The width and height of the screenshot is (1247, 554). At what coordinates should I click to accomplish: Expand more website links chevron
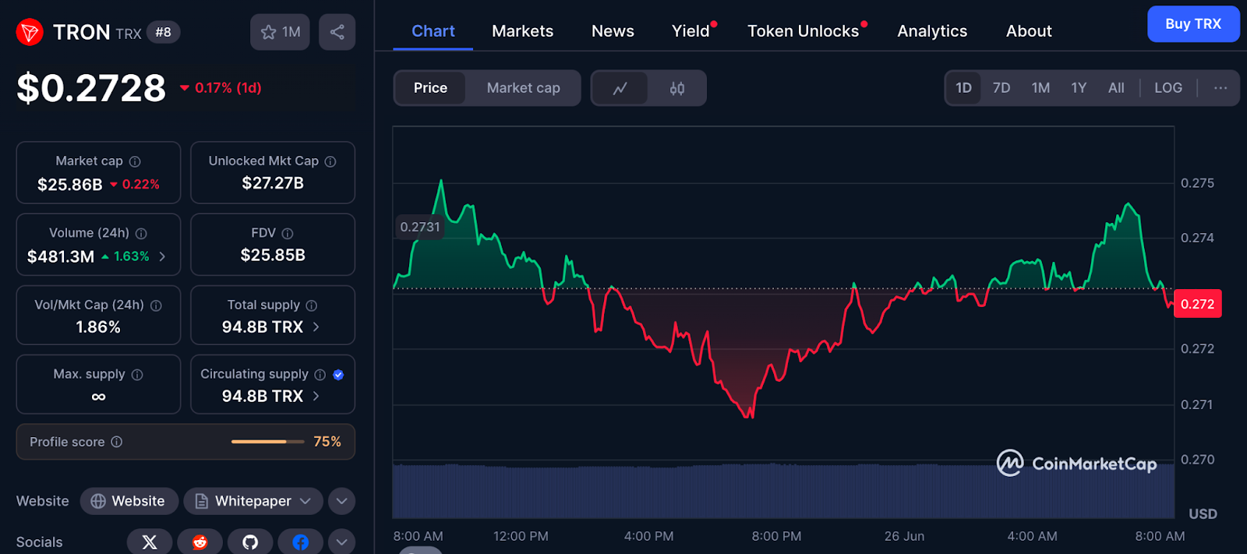point(341,501)
